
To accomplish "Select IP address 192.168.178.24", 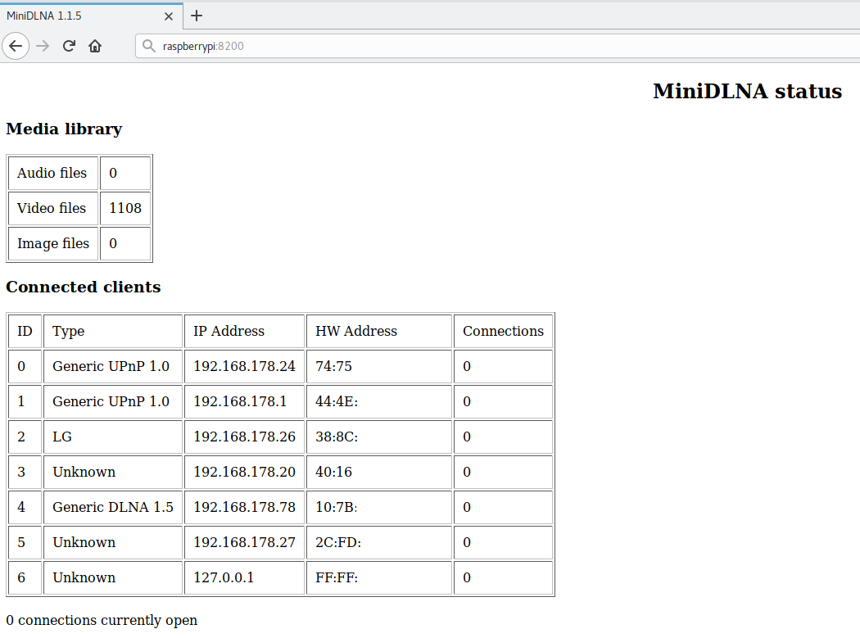I will click(x=244, y=366).
